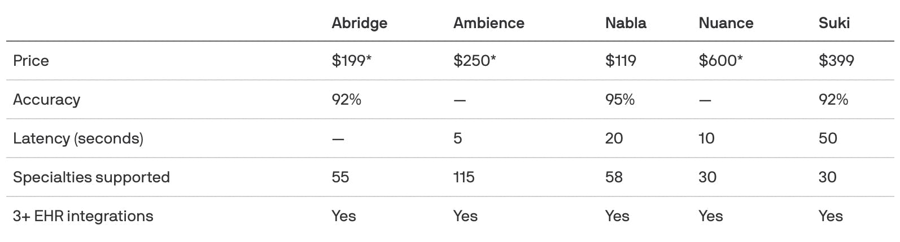This screenshot has width=900, height=242.
Task: Click Nabla's 58 specialties supported value
Action: (x=614, y=177)
